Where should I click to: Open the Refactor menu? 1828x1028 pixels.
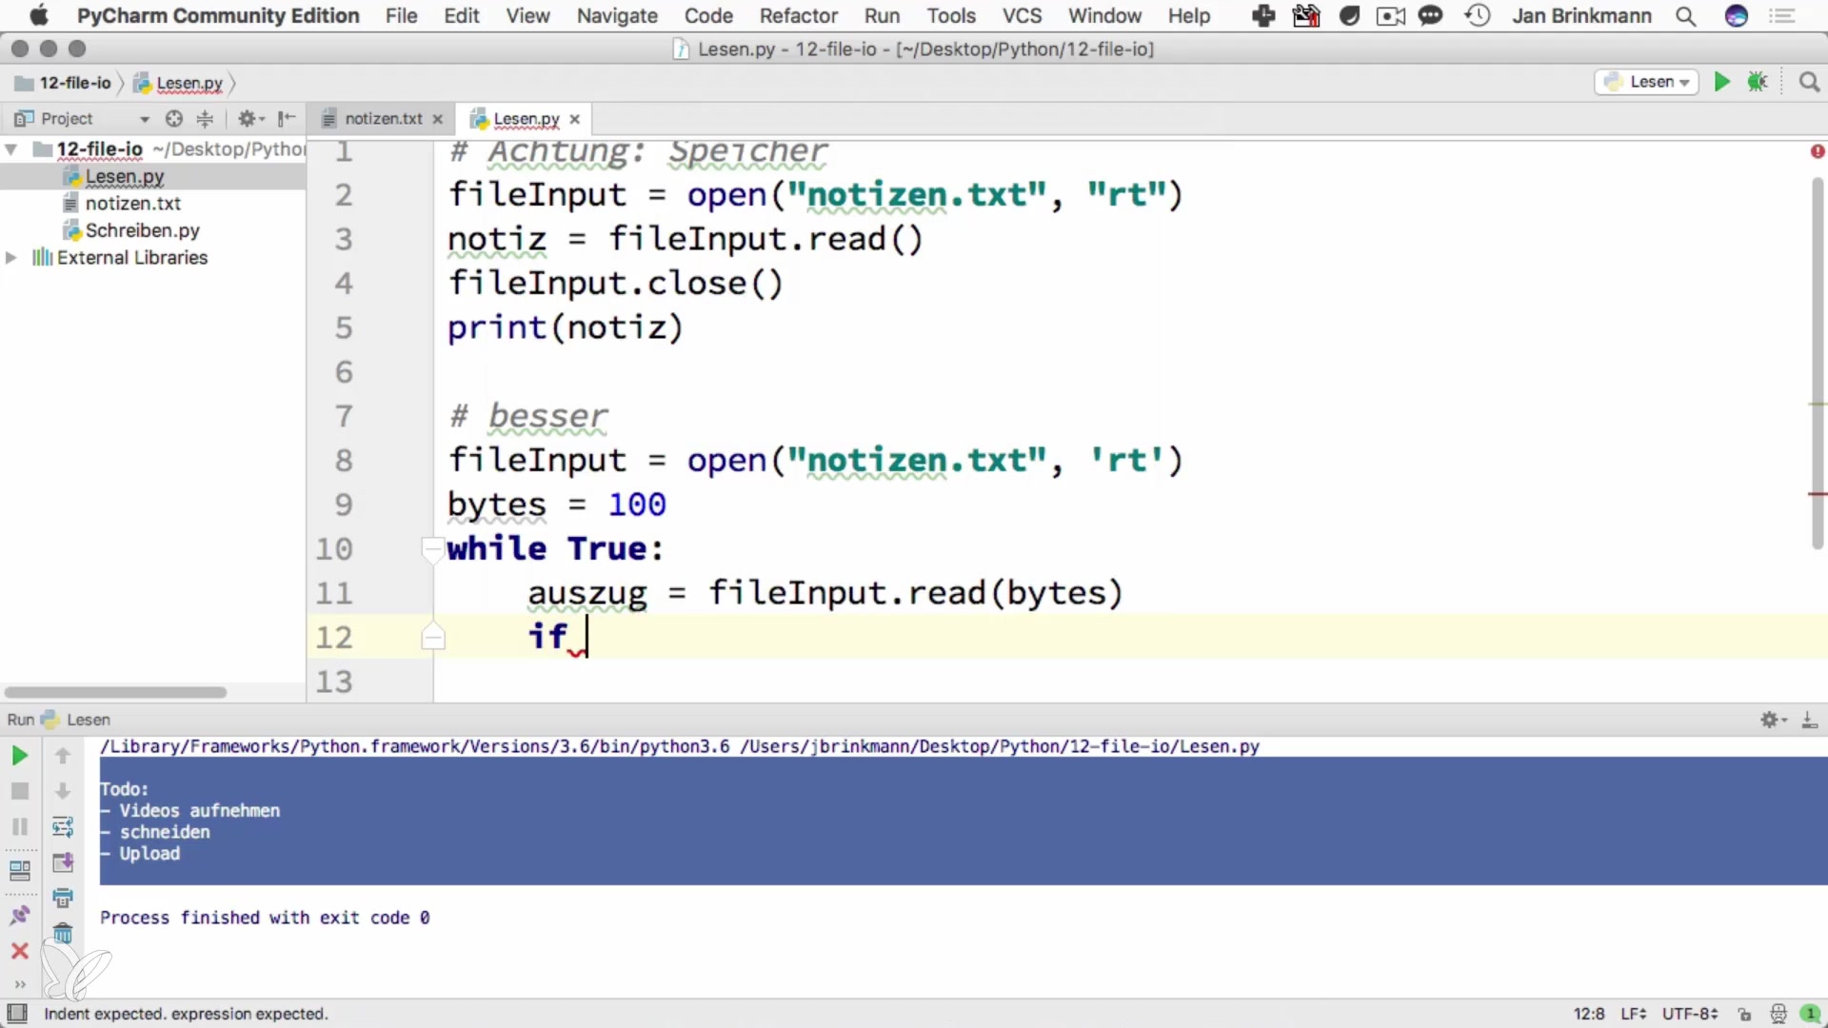pos(798,15)
